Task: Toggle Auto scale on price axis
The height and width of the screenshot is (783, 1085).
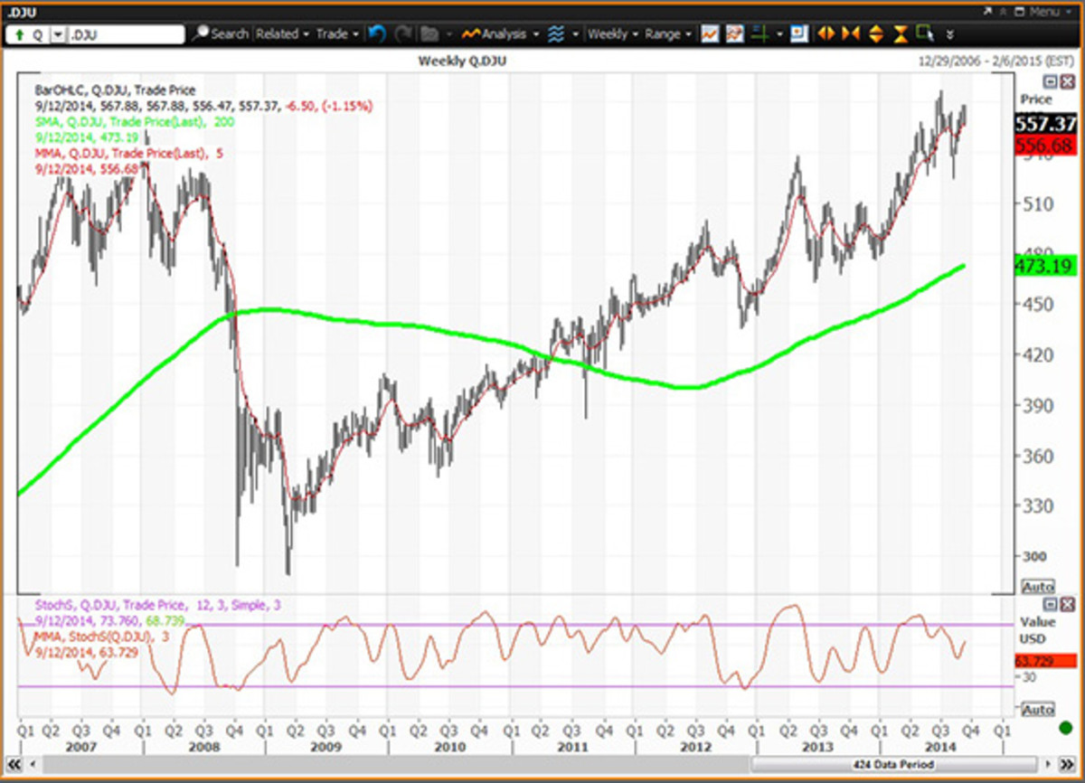Action: point(1036,587)
